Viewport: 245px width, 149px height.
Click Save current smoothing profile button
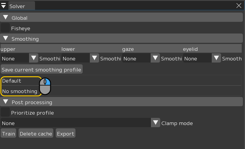click(41, 69)
